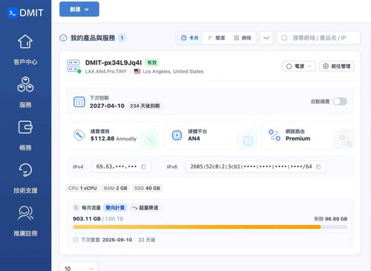Screen dimensions: 371x271
Task: Click the cube icon beside 我的產品與服務
Action: click(x=63, y=38)
